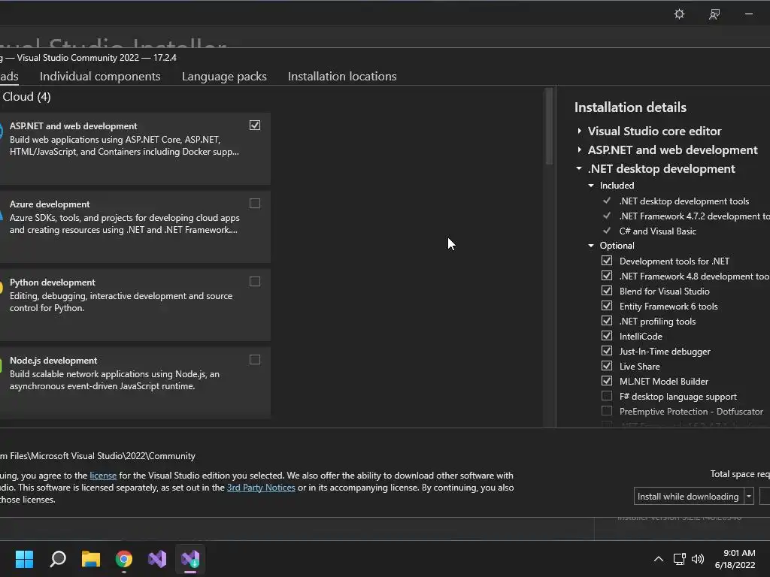
Task: Select the Python development workload card
Action: (134, 305)
